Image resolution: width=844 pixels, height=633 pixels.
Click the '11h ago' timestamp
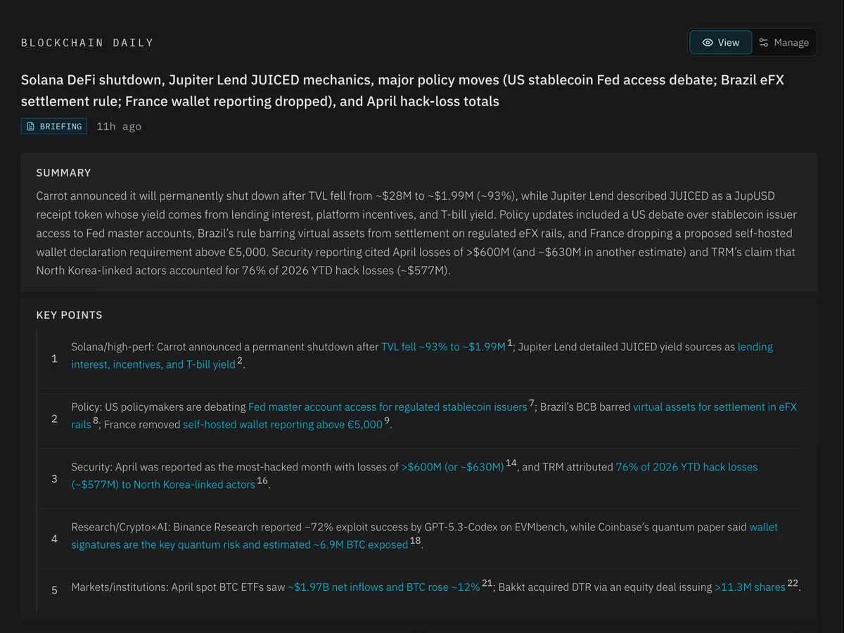[119, 127]
